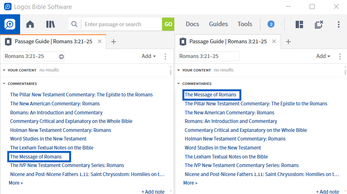Open Lexham Textual Notes in right pane
Viewport: 347px width, 194px height.
tap(226, 157)
